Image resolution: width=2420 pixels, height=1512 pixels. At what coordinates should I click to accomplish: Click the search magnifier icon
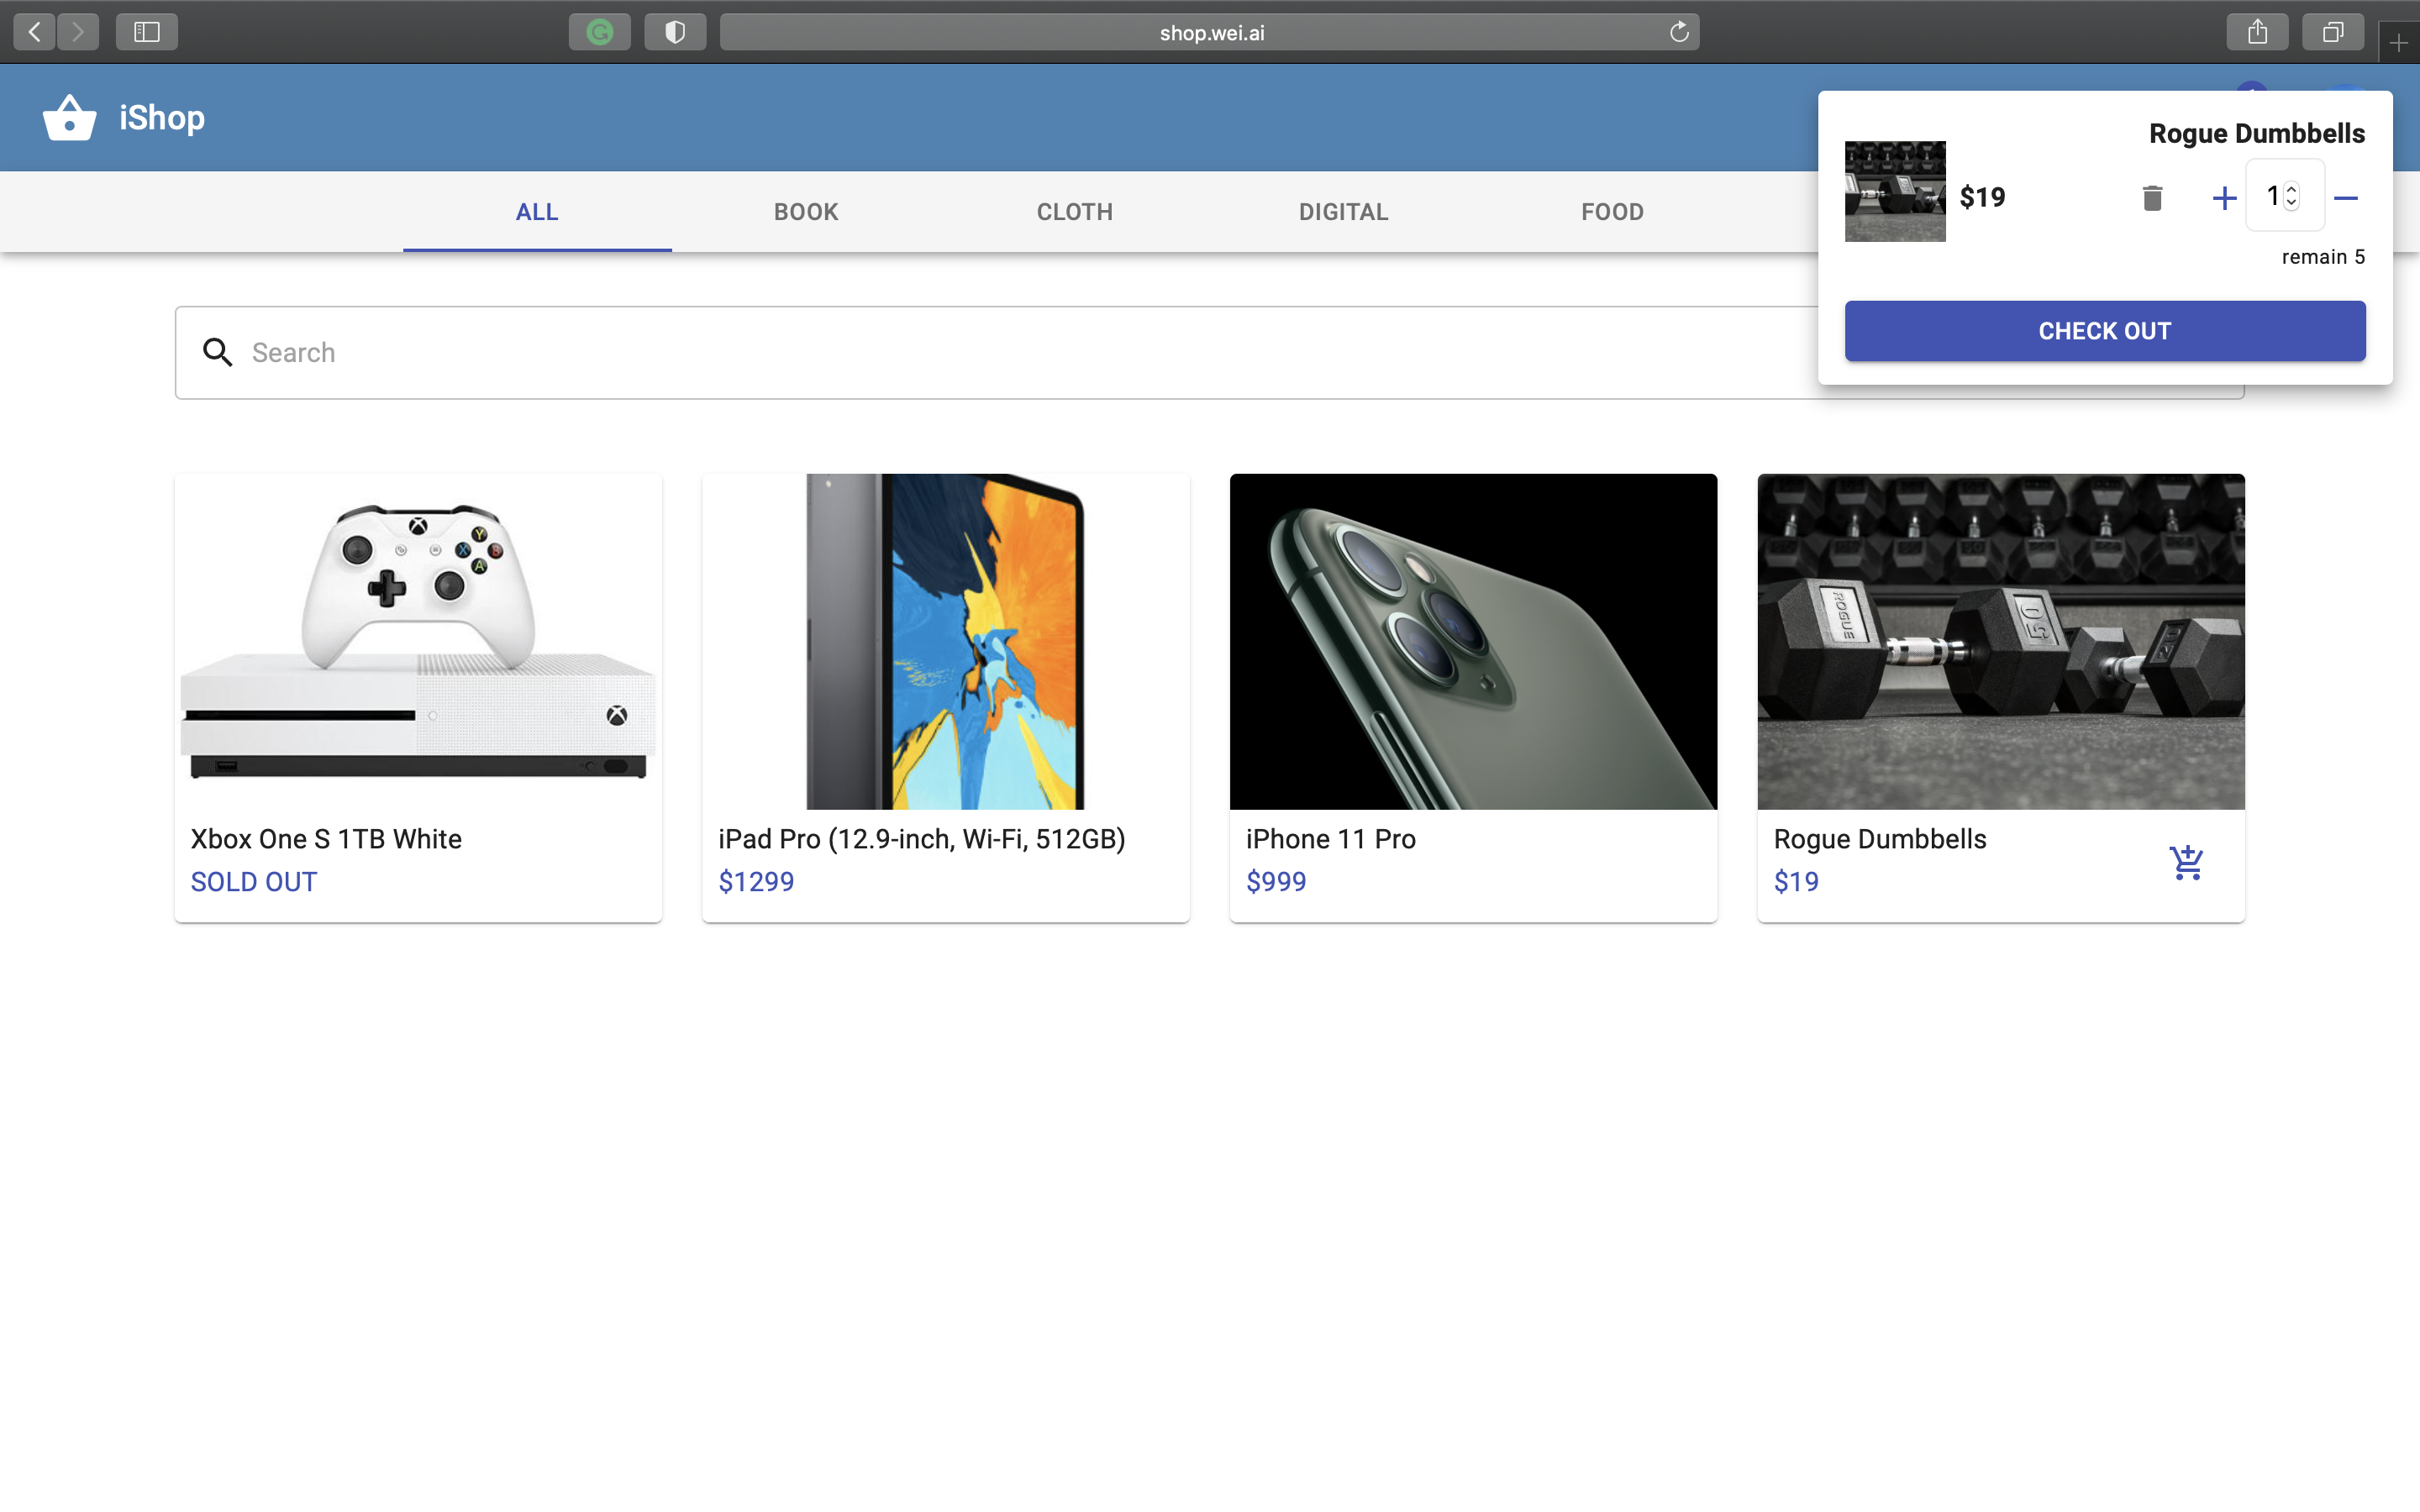218,352
